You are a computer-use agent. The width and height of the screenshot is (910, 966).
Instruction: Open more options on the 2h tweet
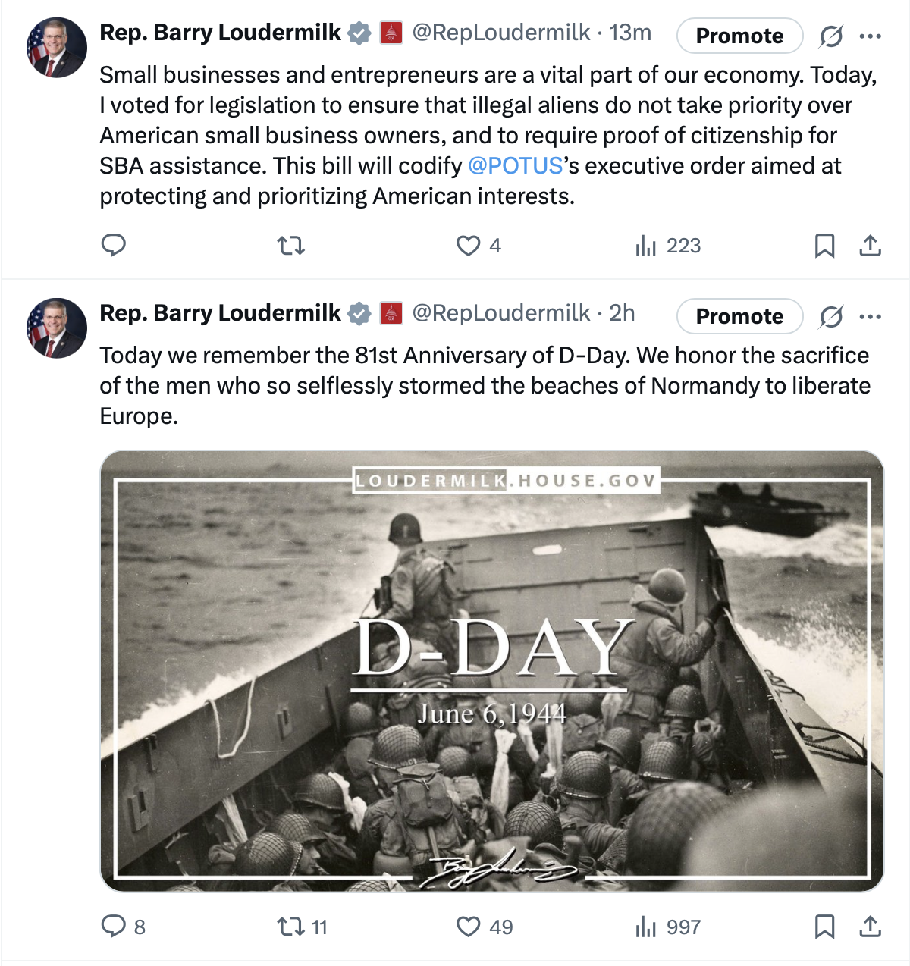click(x=871, y=316)
